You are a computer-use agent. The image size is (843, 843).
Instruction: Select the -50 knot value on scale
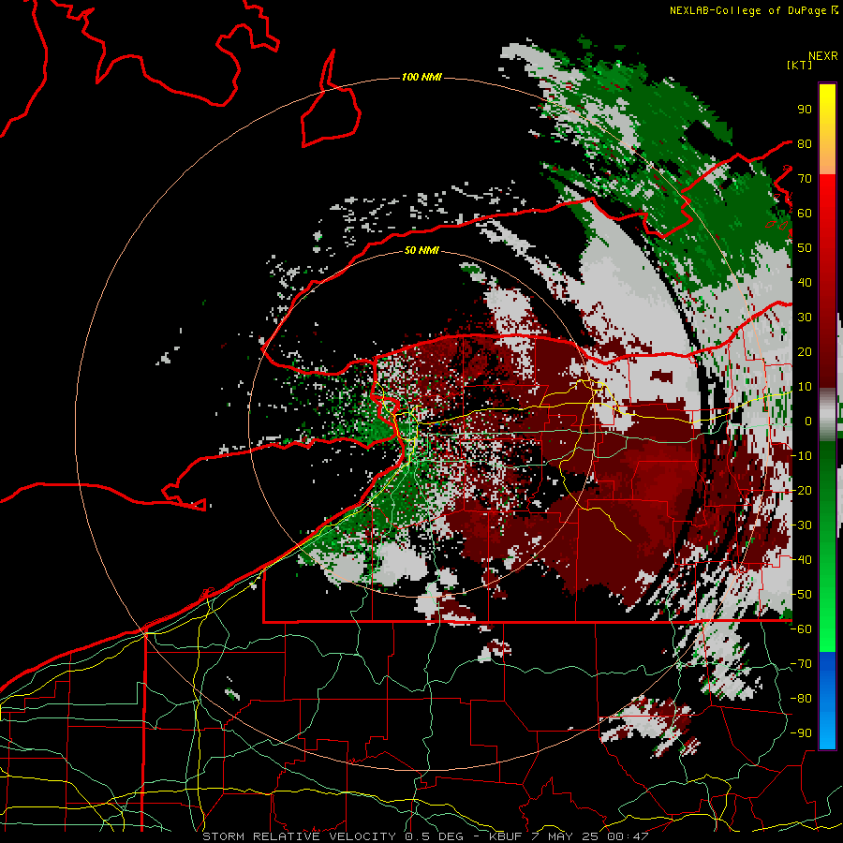click(x=801, y=595)
